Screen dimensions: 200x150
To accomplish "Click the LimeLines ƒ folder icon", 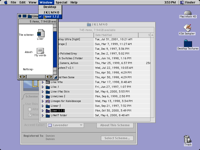I will 47,96.
